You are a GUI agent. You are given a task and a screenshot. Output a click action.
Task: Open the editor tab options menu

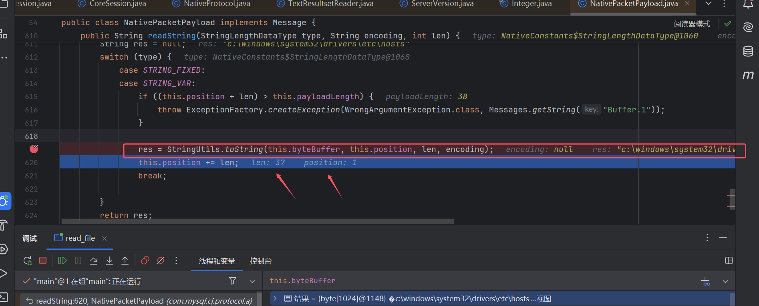point(724,4)
